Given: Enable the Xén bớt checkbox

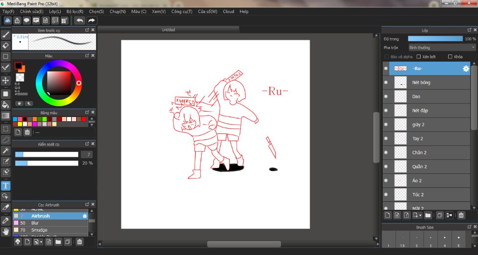Looking at the screenshot, I should (x=419, y=56).
